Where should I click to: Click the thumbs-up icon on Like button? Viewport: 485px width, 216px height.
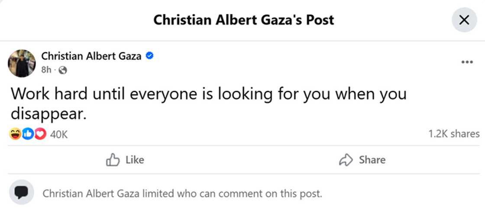113,160
